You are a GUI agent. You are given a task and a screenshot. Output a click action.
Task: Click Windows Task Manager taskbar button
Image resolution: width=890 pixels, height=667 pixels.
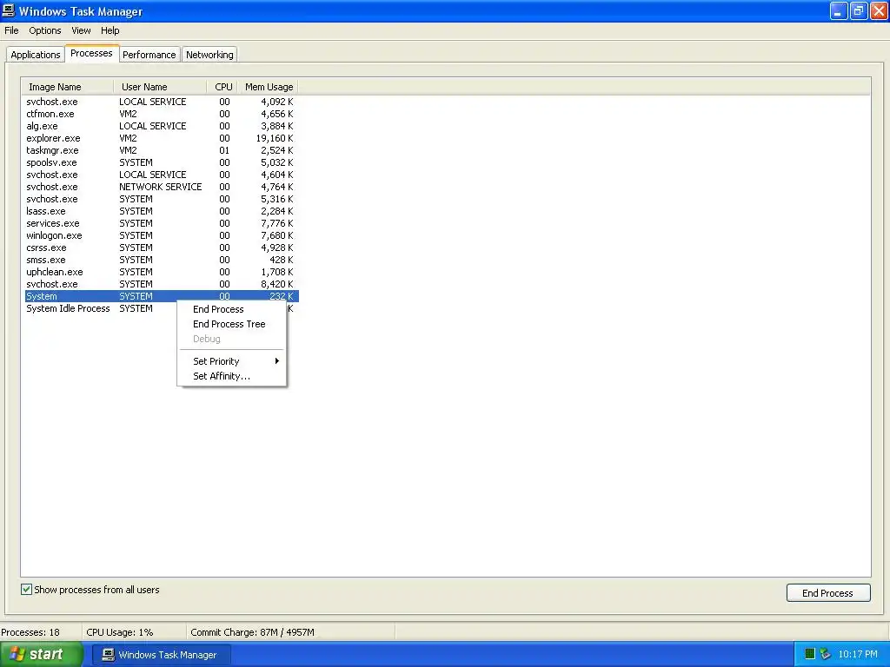(161, 655)
